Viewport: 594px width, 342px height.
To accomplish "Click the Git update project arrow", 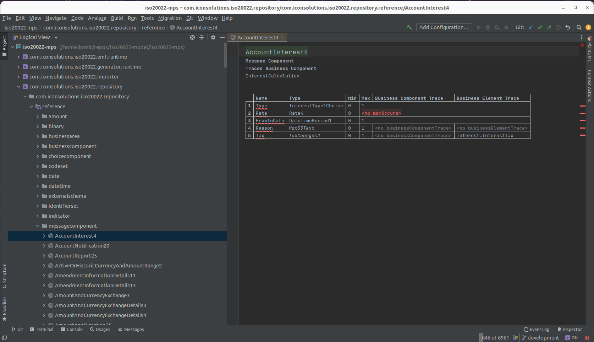I will coord(530,27).
